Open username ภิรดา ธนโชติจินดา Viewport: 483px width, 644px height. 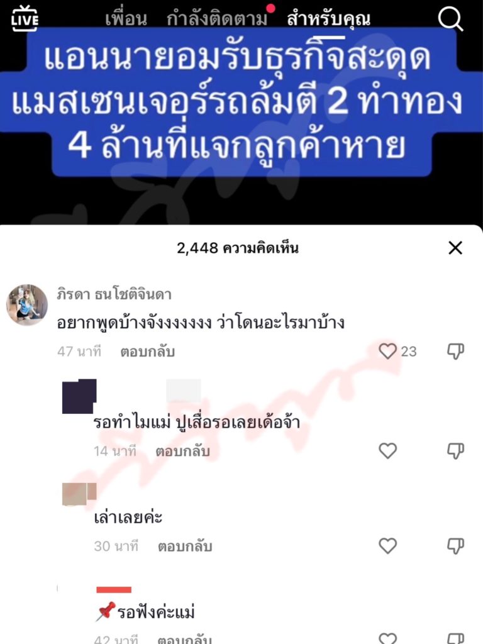[114, 294]
